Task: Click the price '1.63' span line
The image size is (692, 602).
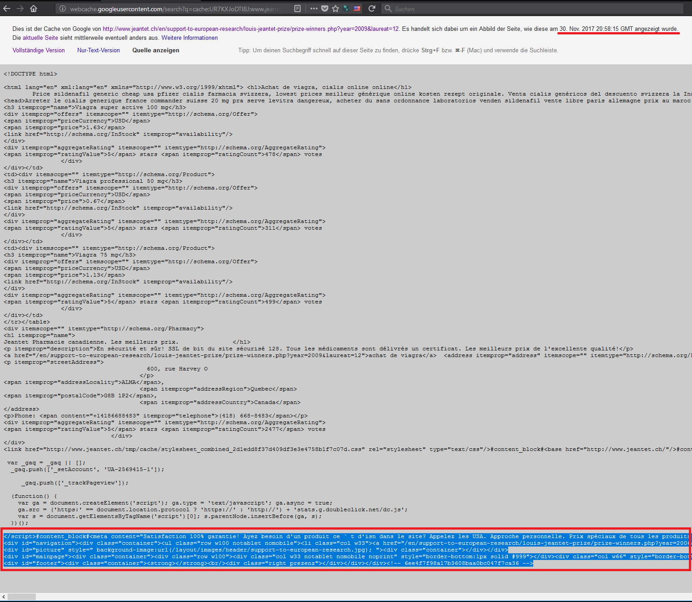Action: [64, 128]
